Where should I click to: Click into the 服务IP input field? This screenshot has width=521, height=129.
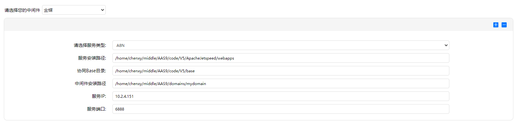click(280, 96)
